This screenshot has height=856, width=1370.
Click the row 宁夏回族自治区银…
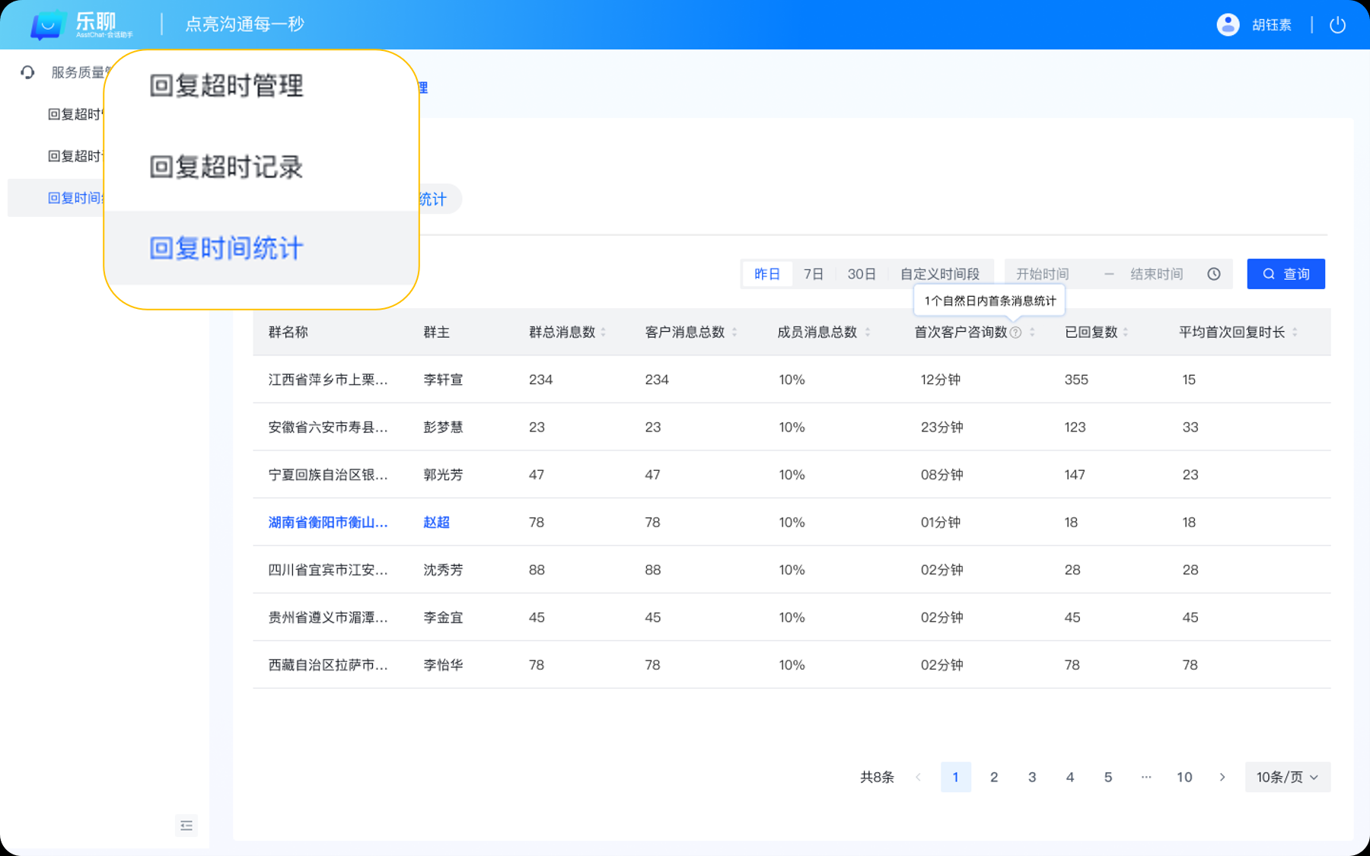792,475
